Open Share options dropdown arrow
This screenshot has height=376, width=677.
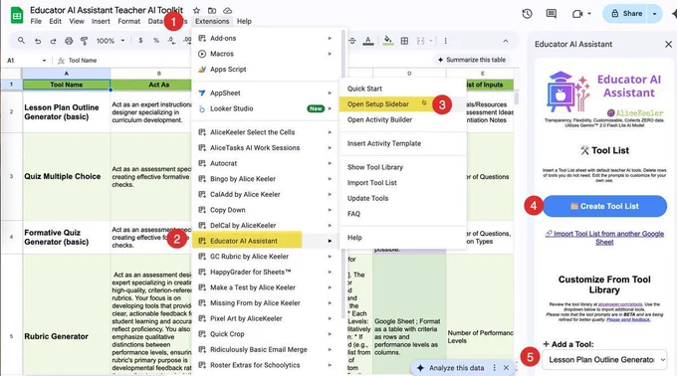[x=654, y=14]
